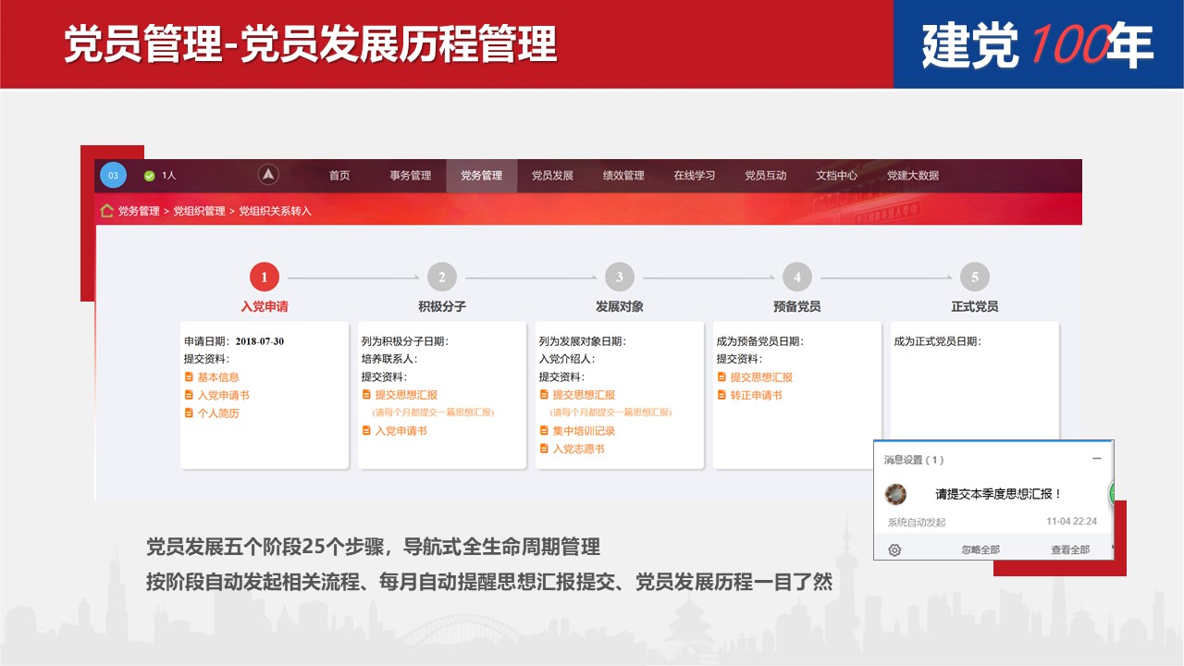
Task: Click the 忽略全部 button
Action: pos(980,549)
